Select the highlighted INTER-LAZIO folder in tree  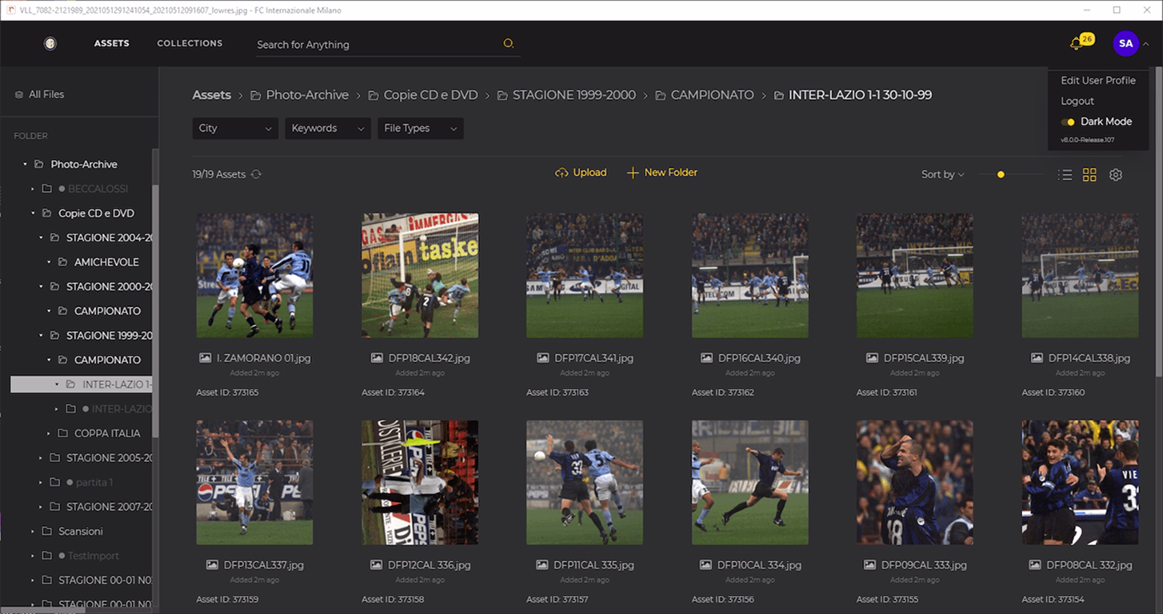coord(82,385)
